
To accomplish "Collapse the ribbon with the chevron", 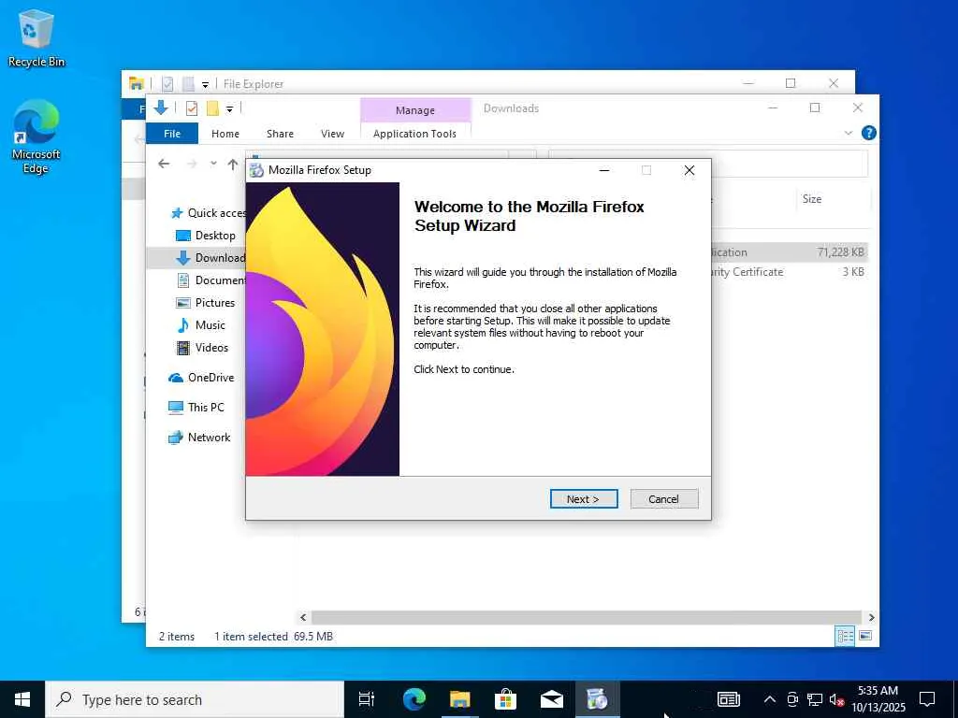I will coord(848,133).
